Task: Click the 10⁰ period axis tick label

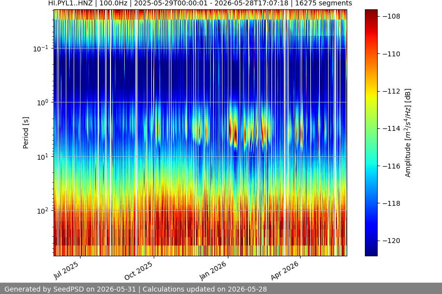Action: click(43, 102)
